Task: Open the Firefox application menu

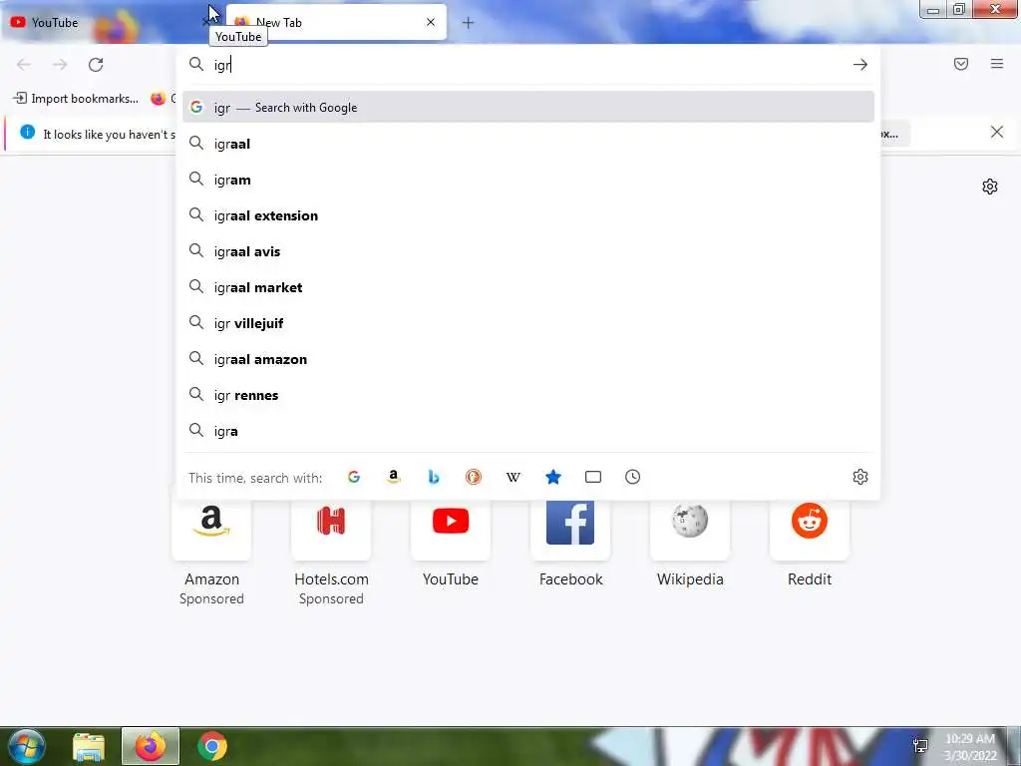Action: click(x=997, y=64)
